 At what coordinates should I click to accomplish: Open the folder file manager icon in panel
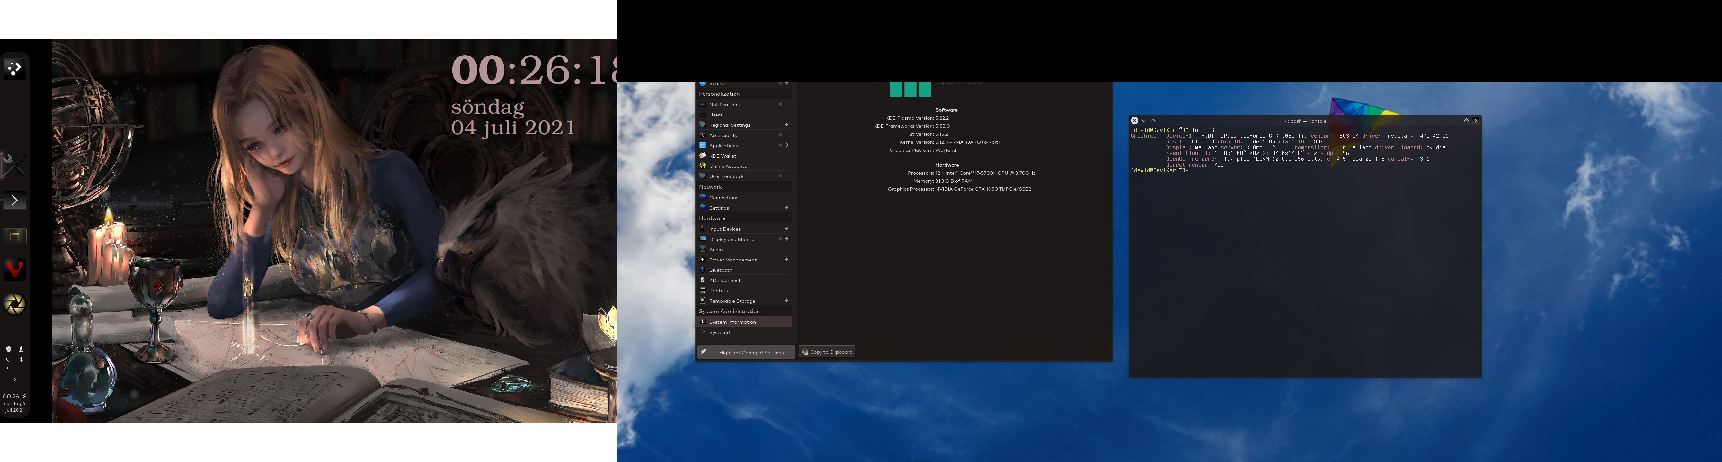coord(15,236)
